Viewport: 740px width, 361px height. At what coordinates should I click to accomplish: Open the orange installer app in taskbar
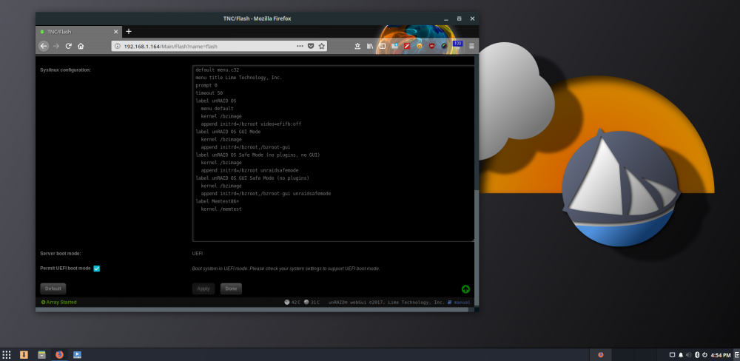click(x=24, y=354)
